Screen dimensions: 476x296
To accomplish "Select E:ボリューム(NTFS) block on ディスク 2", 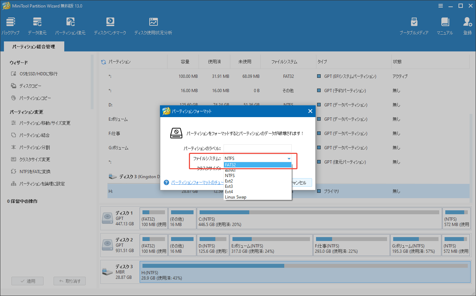I will (271, 245).
